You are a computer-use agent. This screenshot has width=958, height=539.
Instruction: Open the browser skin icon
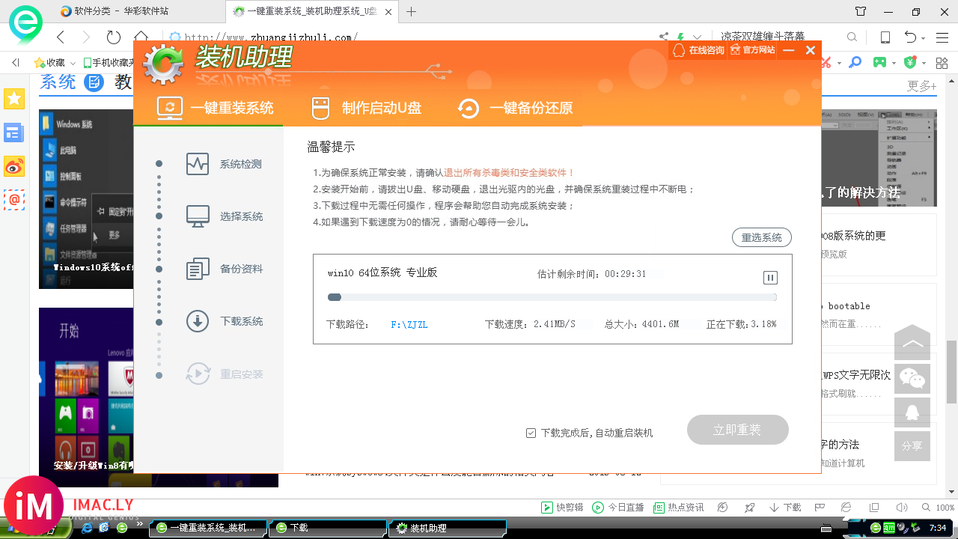pyautogui.click(x=861, y=11)
